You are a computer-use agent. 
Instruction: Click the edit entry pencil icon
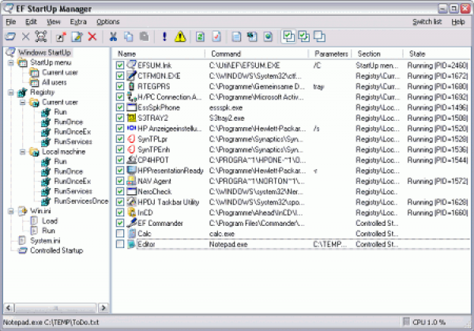[x=77, y=37]
